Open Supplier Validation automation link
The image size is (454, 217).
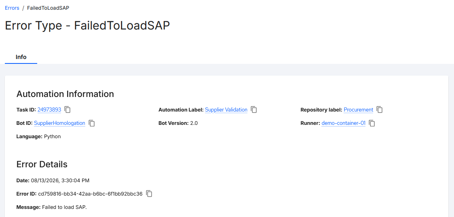226,110
